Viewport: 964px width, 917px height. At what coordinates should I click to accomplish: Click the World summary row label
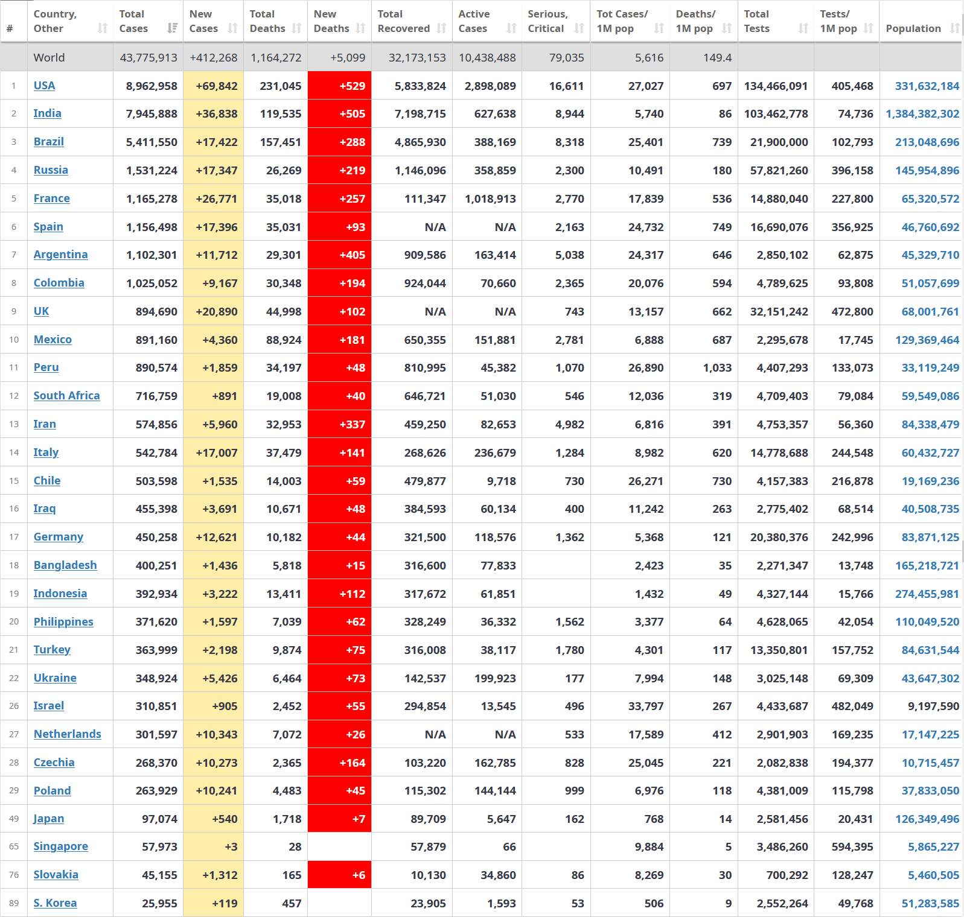click(49, 58)
